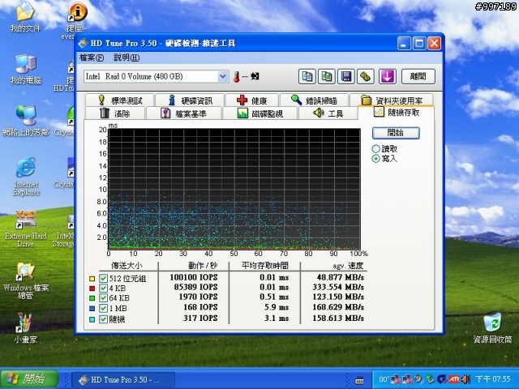The width and height of the screenshot is (519, 389).
Task: Switch to the 磁碟監視 disk monitor tab
Action: click(x=260, y=113)
